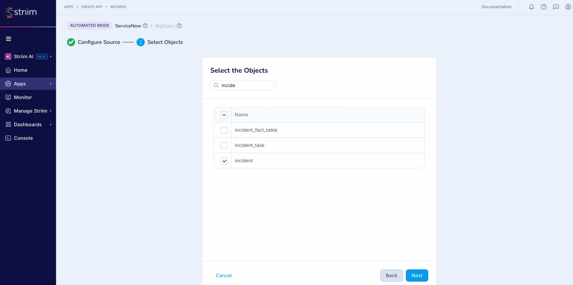Viewport: 573px width, 285px height.
Task: Click help icon next to ServiceNow
Action: [x=145, y=26]
